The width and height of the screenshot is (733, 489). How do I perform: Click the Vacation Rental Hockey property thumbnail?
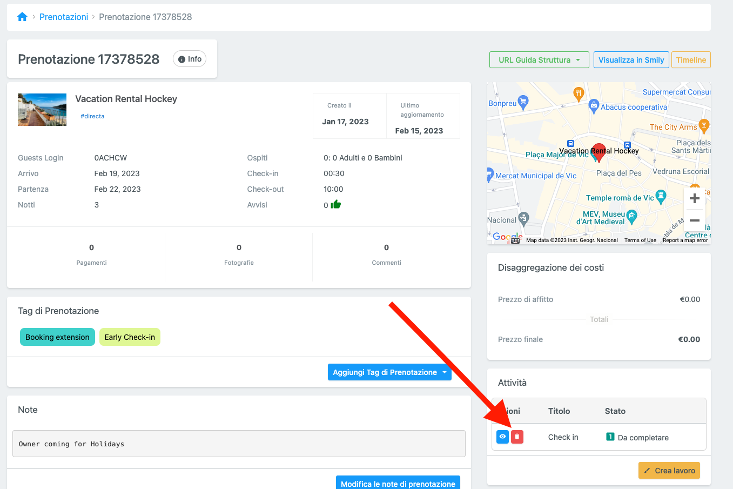point(42,110)
